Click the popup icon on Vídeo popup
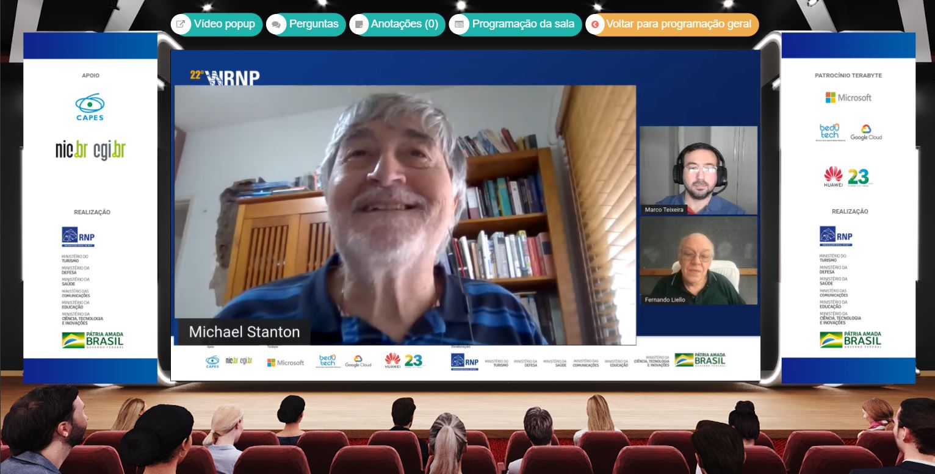The image size is (935, 474). [181, 24]
